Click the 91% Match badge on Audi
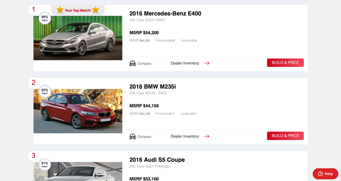 (x=45, y=164)
